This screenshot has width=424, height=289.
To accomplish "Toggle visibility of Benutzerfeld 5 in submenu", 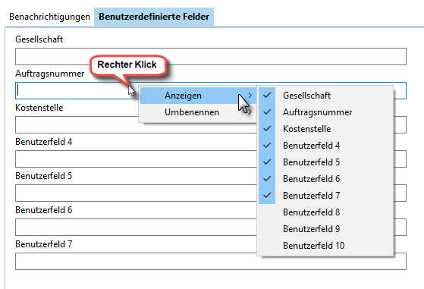I will click(325, 162).
